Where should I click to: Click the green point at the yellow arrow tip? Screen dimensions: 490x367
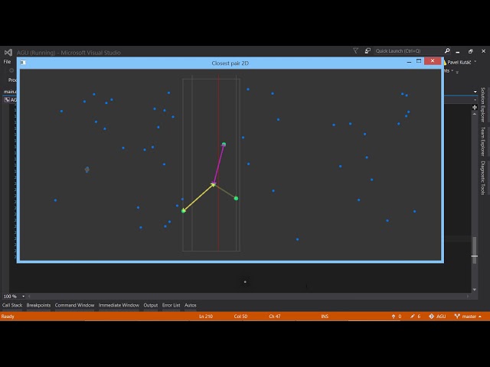(x=184, y=211)
